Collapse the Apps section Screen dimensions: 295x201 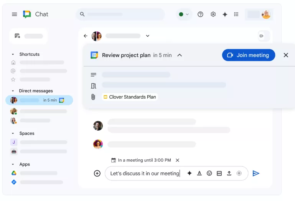[13, 164]
